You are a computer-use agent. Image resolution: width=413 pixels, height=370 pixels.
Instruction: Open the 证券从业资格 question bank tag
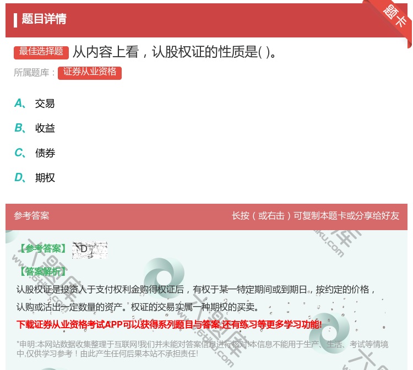pyautogui.click(x=89, y=72)
